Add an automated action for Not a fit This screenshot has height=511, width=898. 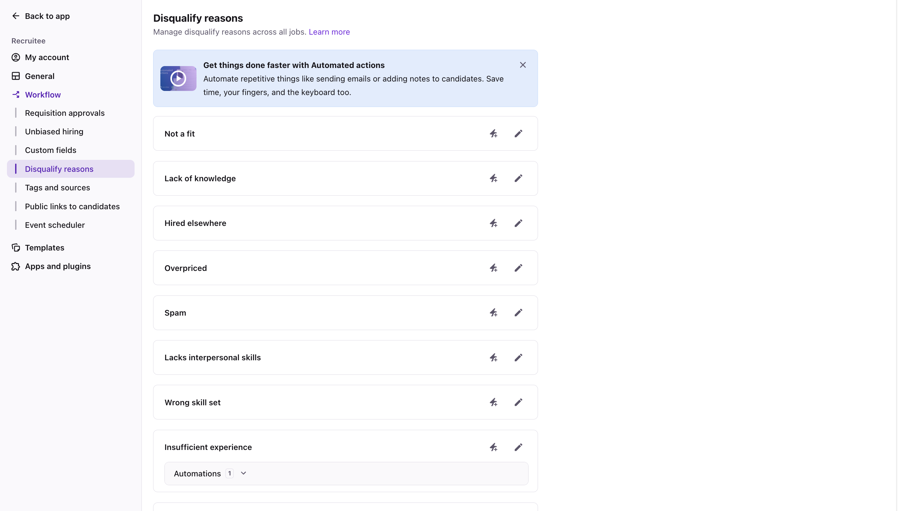493,133
